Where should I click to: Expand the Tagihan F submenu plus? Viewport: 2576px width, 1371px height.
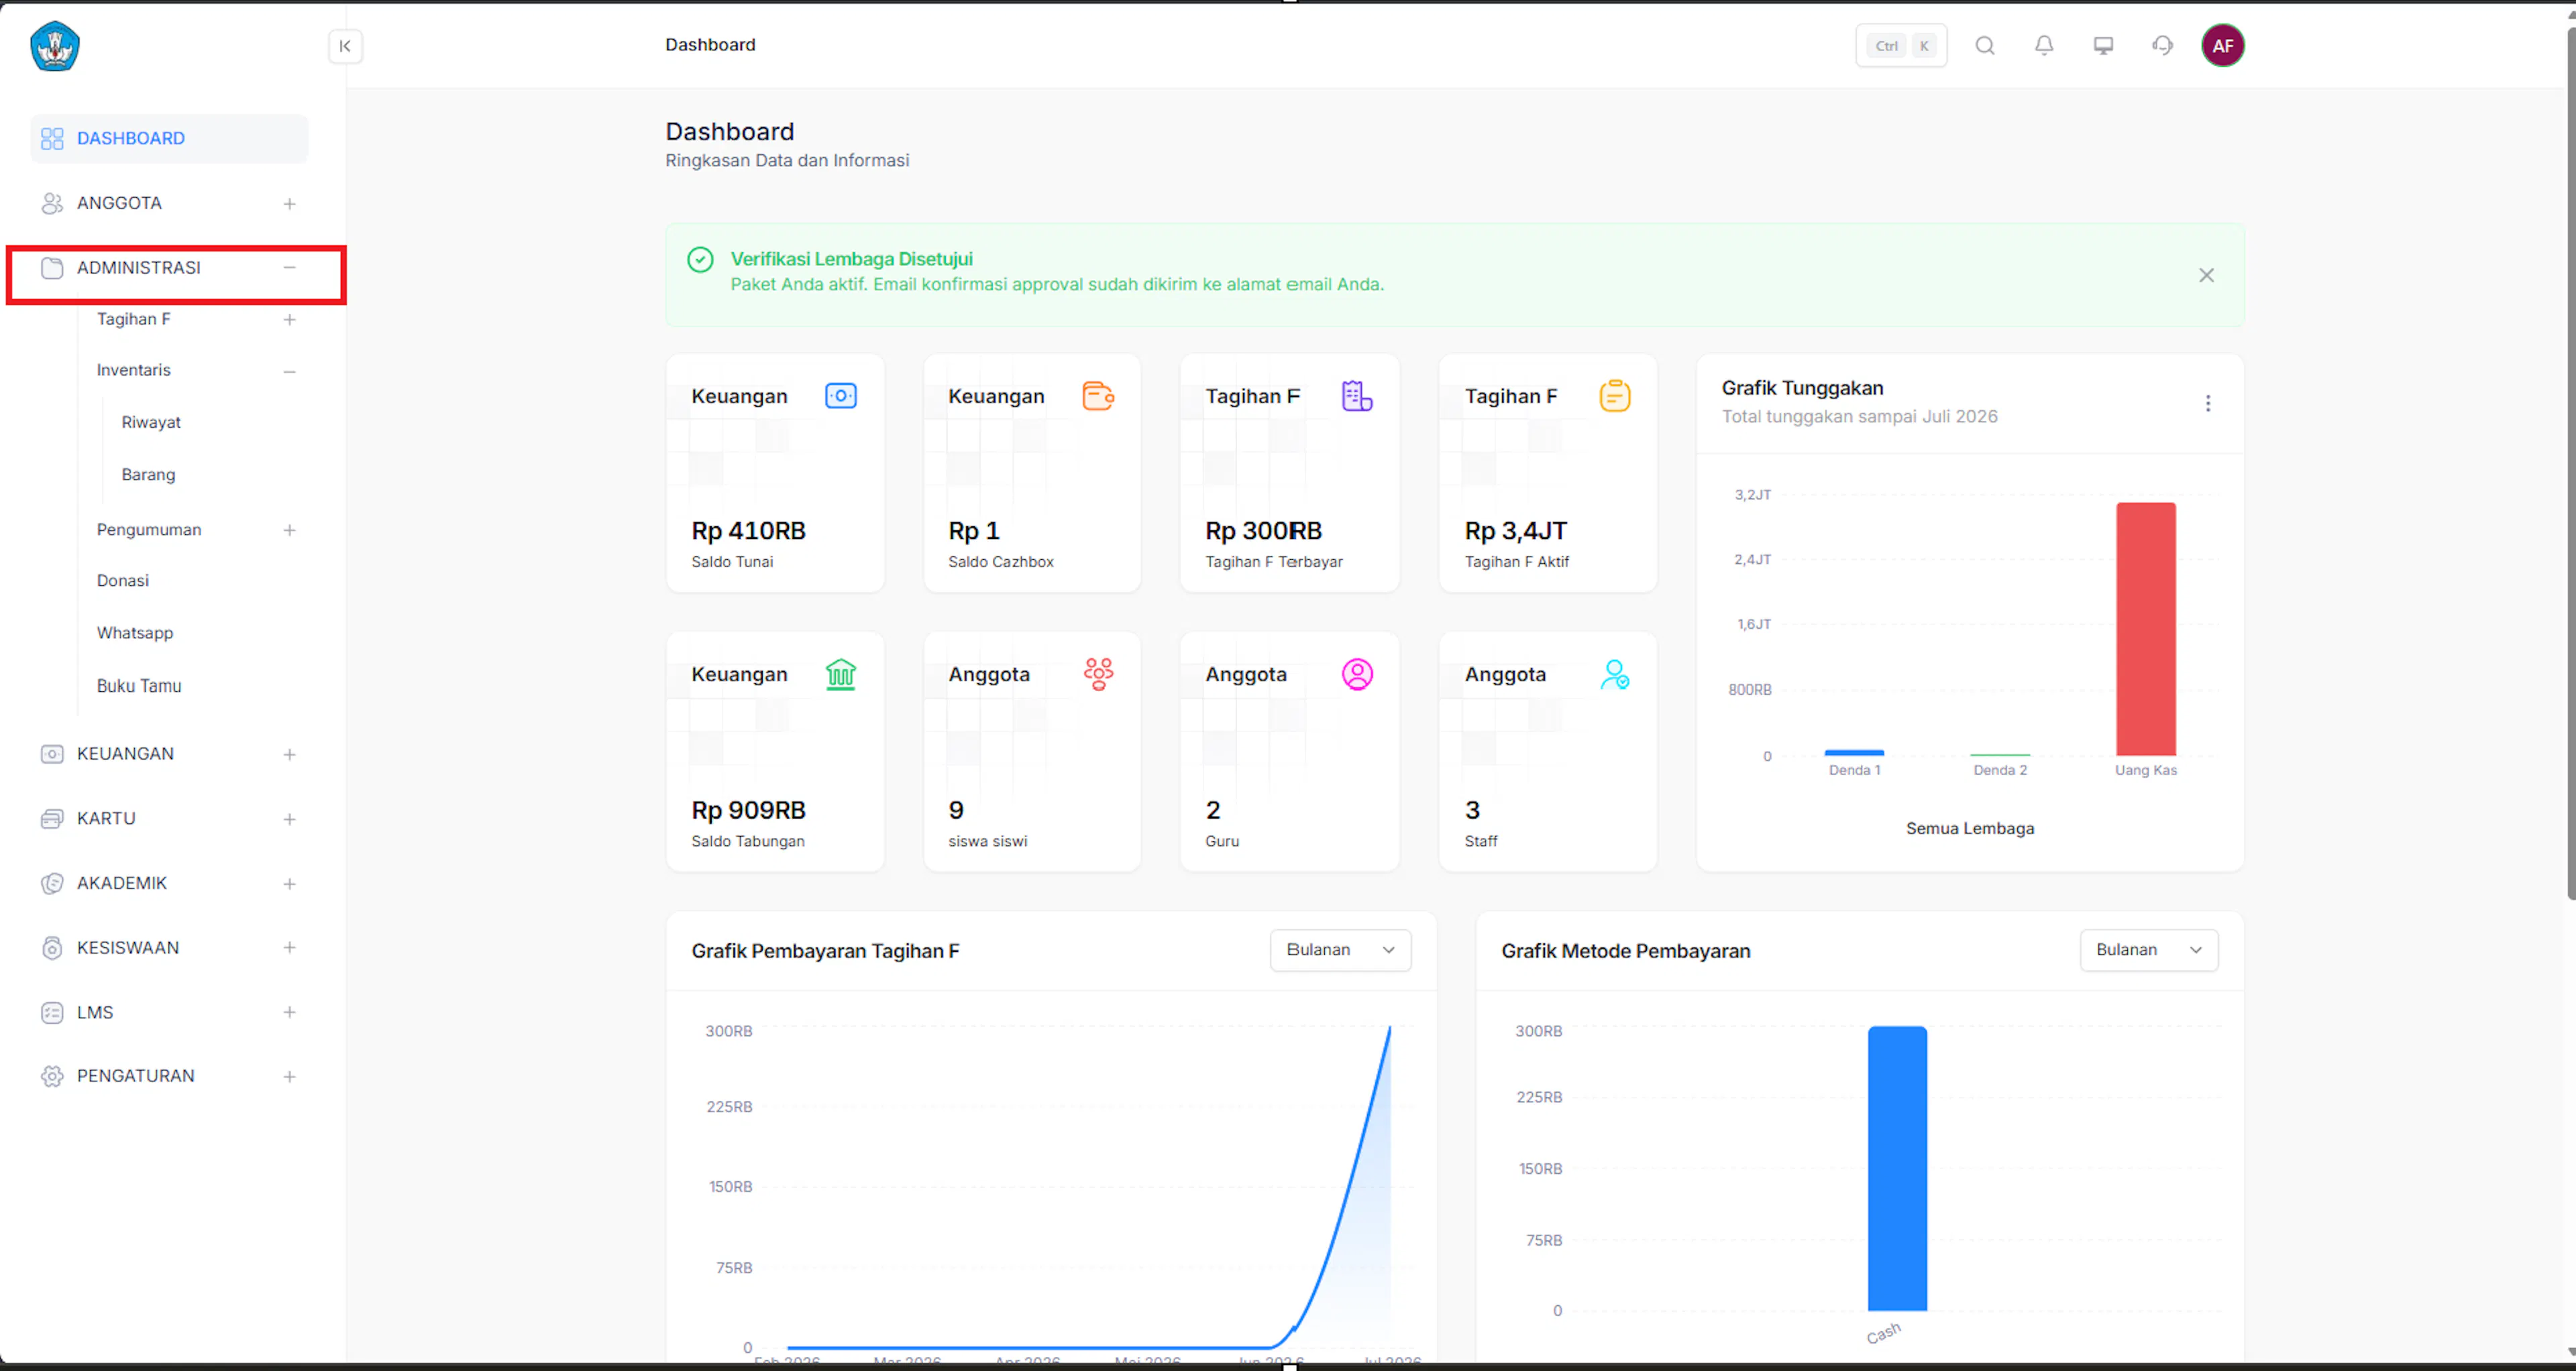point(289,320)
